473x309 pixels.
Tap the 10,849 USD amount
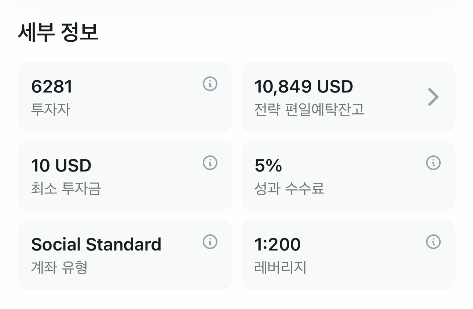tap(304, 87)
